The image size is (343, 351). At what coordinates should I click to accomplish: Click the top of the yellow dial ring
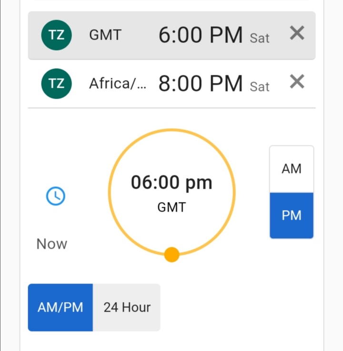click(x=171, y=130)
